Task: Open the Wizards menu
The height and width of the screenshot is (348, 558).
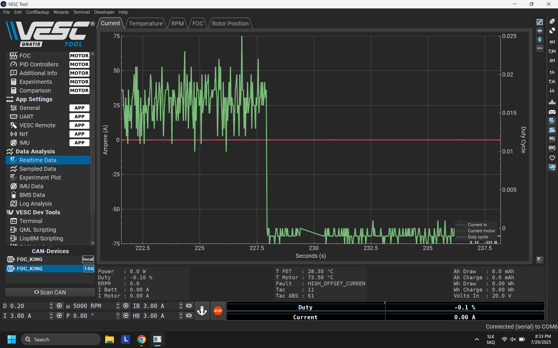Action: tap(61, 12)
